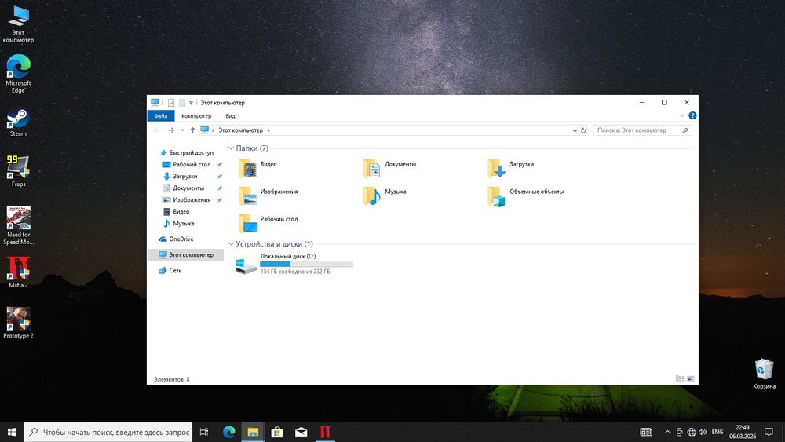
Task: Select Видео in navigation pane
Action: click(177, 212)
